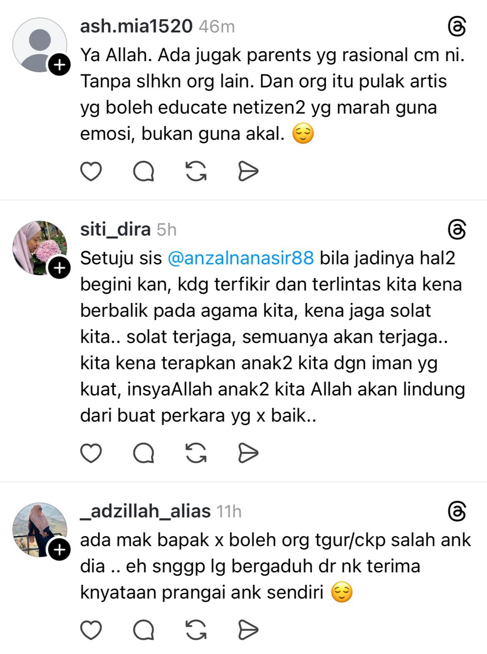This screenshot has width=487, height=654.
Task: Share ash.mia1520's comment via send icon
Action: tap(248, 171)
